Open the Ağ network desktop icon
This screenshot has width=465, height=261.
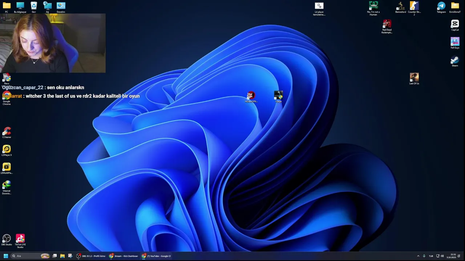click(47, 7)
